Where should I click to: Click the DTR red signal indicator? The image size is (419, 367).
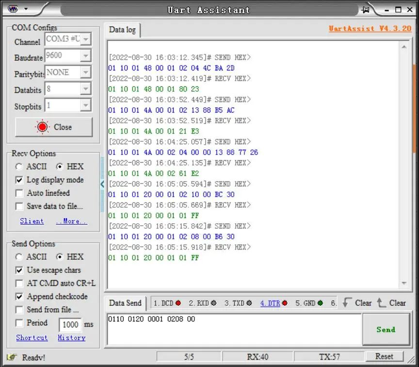(x=285, y=303)
